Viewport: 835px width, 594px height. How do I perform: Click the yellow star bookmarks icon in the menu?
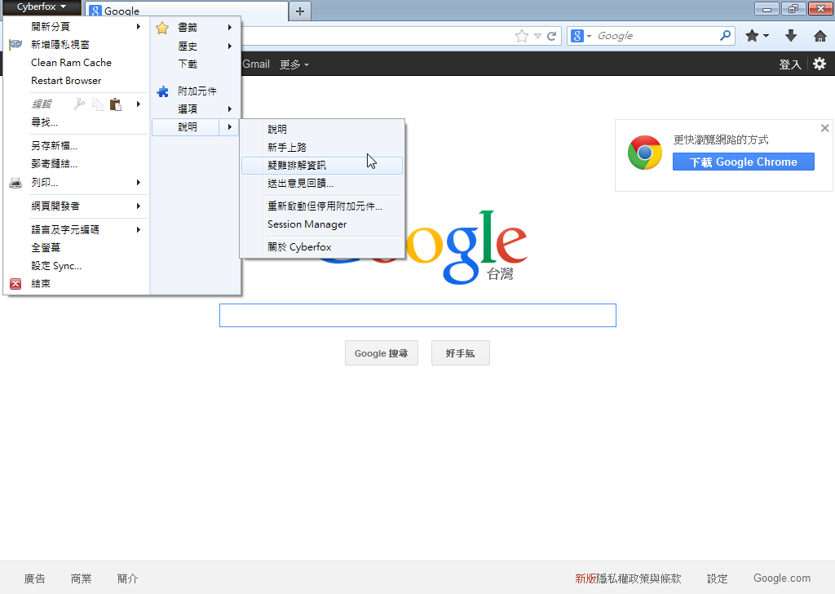tap(162, 28)
